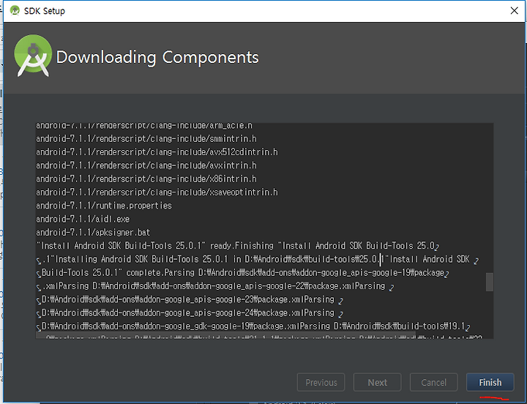This screenshot has width=527, height=404.
Task: Click the android-7.1.1/aidl.exe log line
Action: [x=83, y=219]
